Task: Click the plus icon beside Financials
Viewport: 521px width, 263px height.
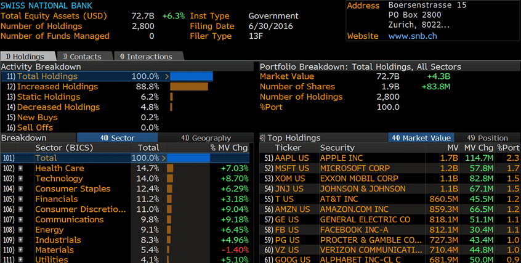Action: [22, 199]
